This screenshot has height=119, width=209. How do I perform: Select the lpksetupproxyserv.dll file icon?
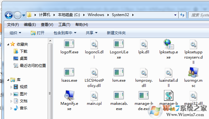tap(193, 44)
